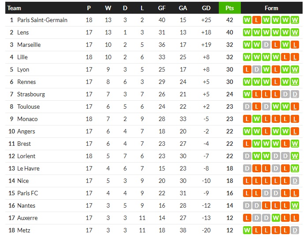Open the Monaco team page
The image size is (307, 239).
27,119
